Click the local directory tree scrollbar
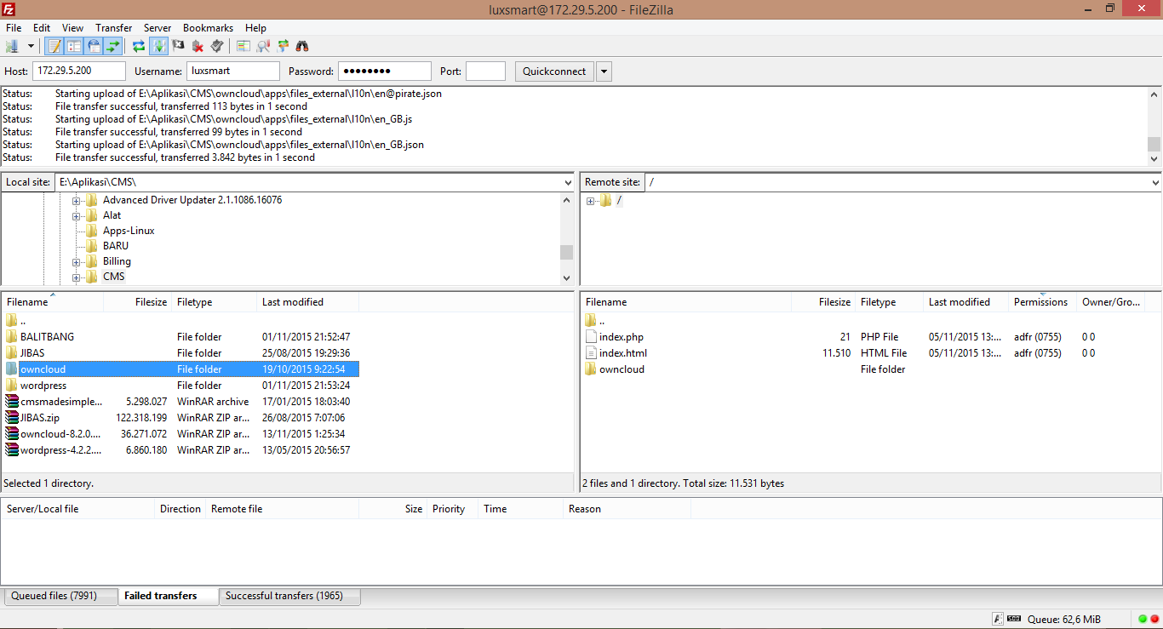The image size is (1163, 629). coord(567,238)
